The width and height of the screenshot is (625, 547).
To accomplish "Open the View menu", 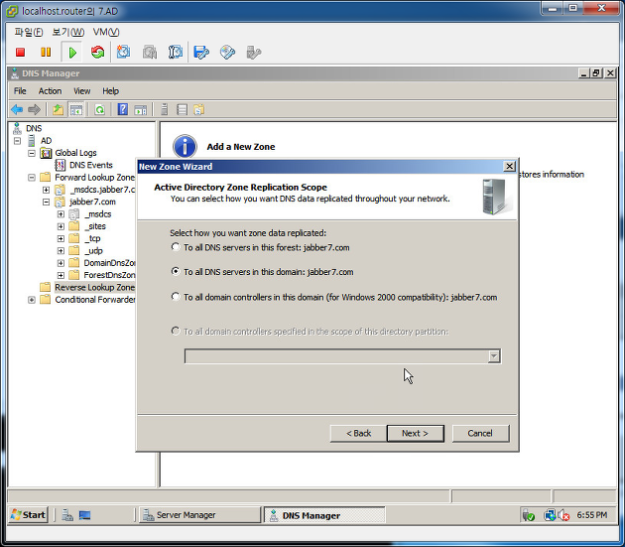I will (x=81, y=91).
